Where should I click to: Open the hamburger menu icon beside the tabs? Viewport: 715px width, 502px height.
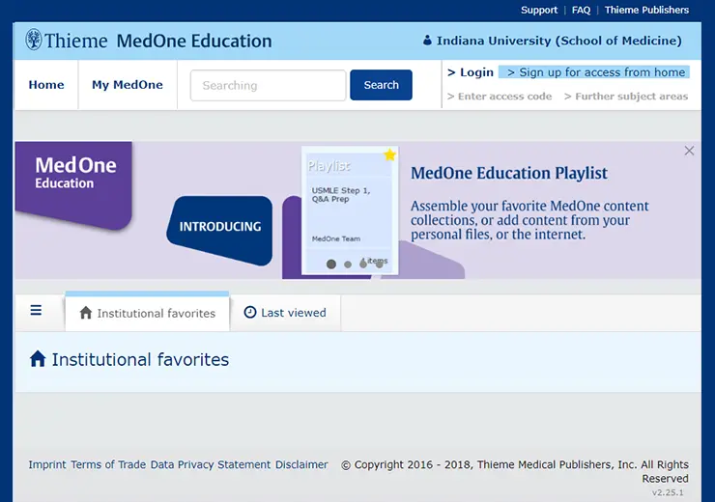(36, 311)
